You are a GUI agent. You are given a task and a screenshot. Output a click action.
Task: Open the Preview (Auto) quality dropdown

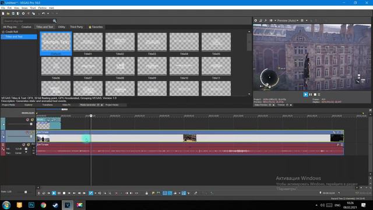287,21
